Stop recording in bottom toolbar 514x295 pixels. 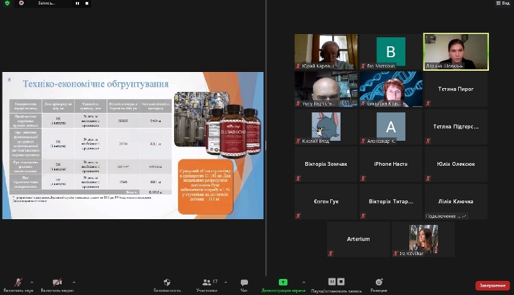pos(341,282)
